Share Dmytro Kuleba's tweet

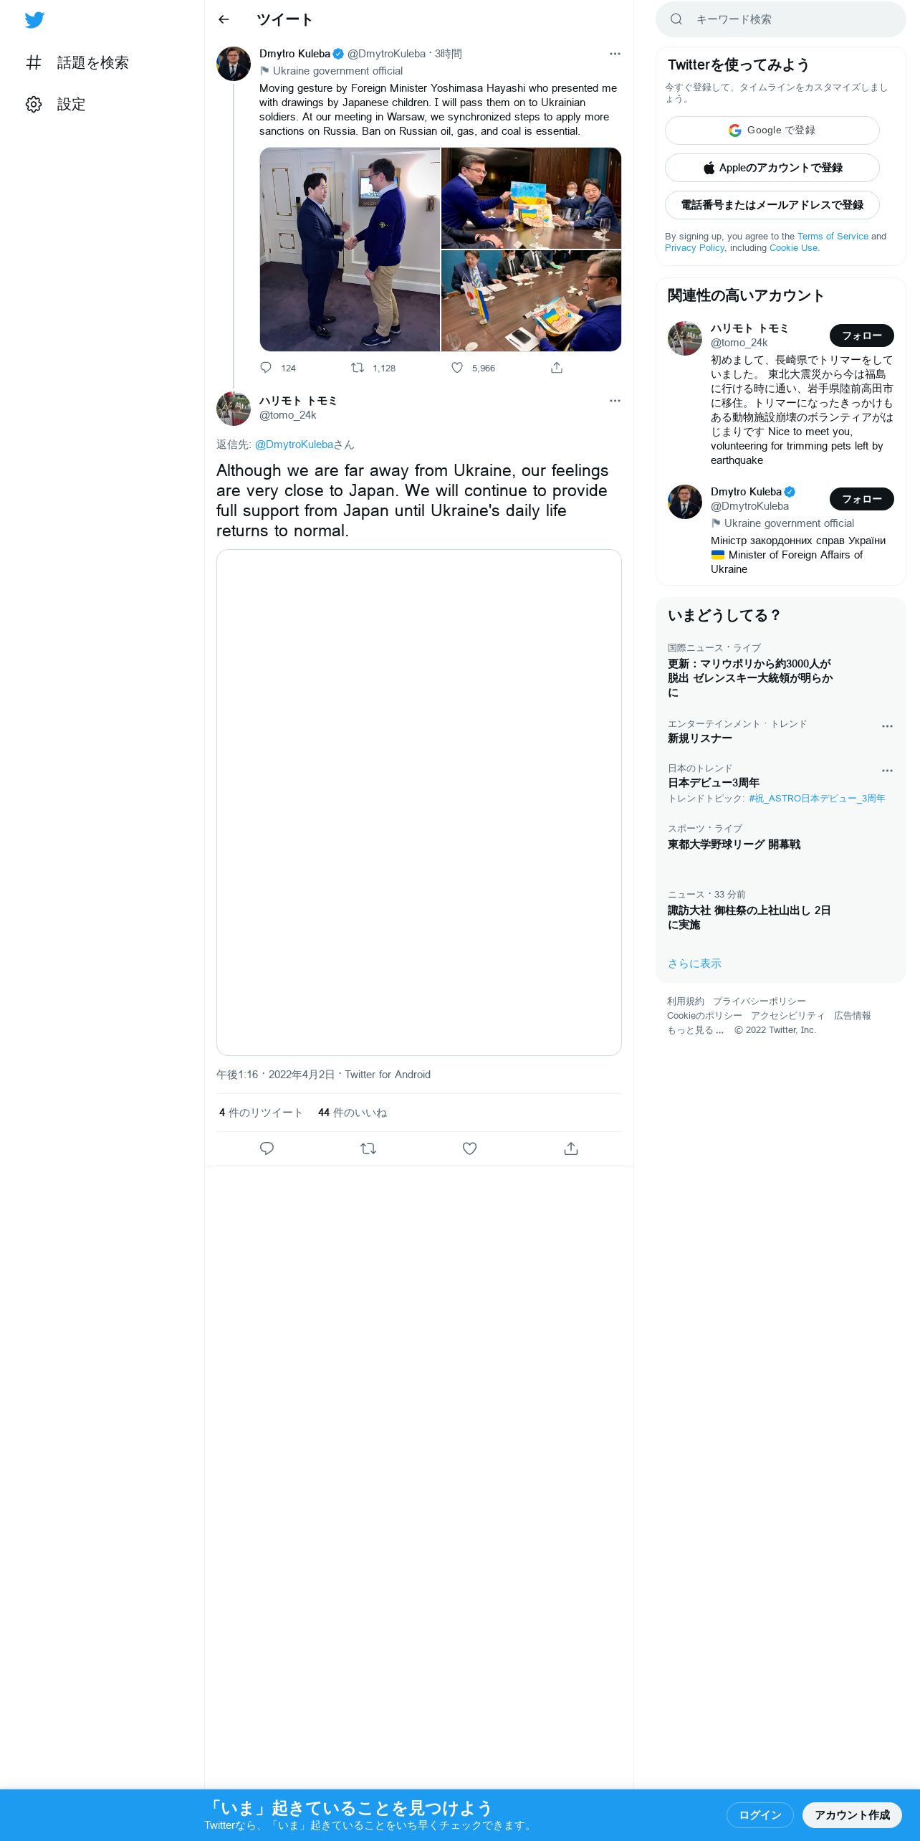point(557,368)
